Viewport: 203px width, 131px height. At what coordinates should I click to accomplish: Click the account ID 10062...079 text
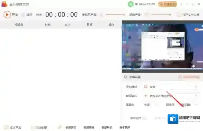click(x=146, y=4)
